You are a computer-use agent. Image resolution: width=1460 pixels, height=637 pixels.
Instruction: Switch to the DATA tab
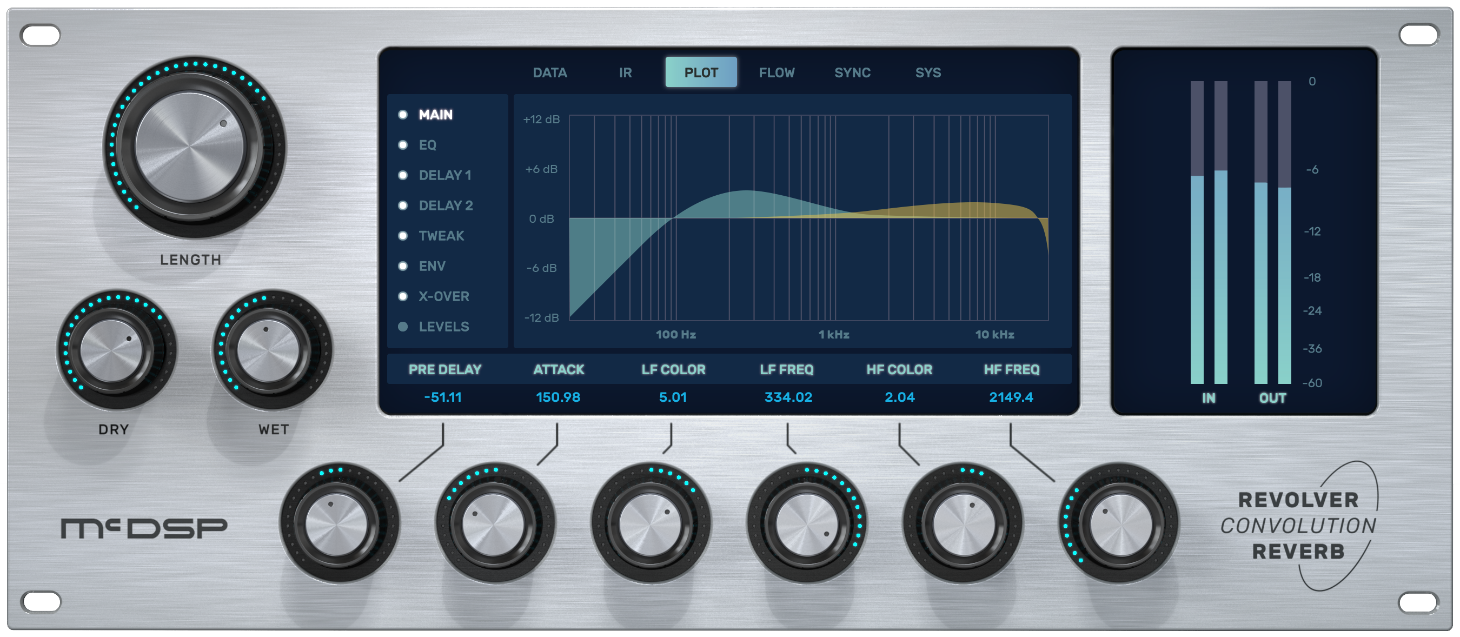pyautogui.click(x=549, y=72)
